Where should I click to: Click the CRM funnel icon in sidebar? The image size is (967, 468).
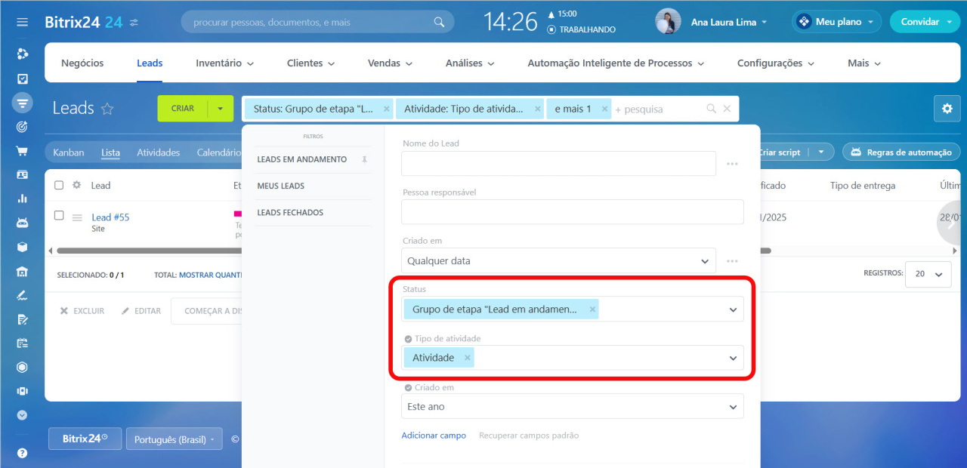click(x=22, y=102)
